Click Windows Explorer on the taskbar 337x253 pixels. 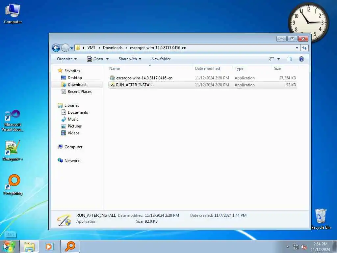click(29, 246)
